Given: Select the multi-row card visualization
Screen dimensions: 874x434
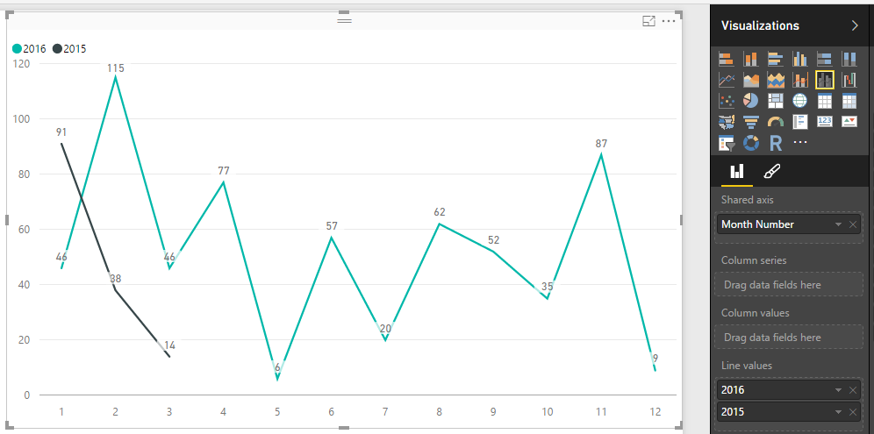Looking at the screenshot, I should (x=800, y=122).
